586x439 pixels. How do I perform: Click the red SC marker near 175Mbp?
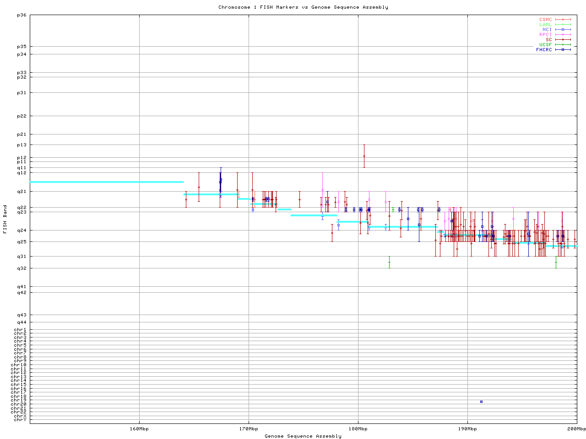[299, 199]
